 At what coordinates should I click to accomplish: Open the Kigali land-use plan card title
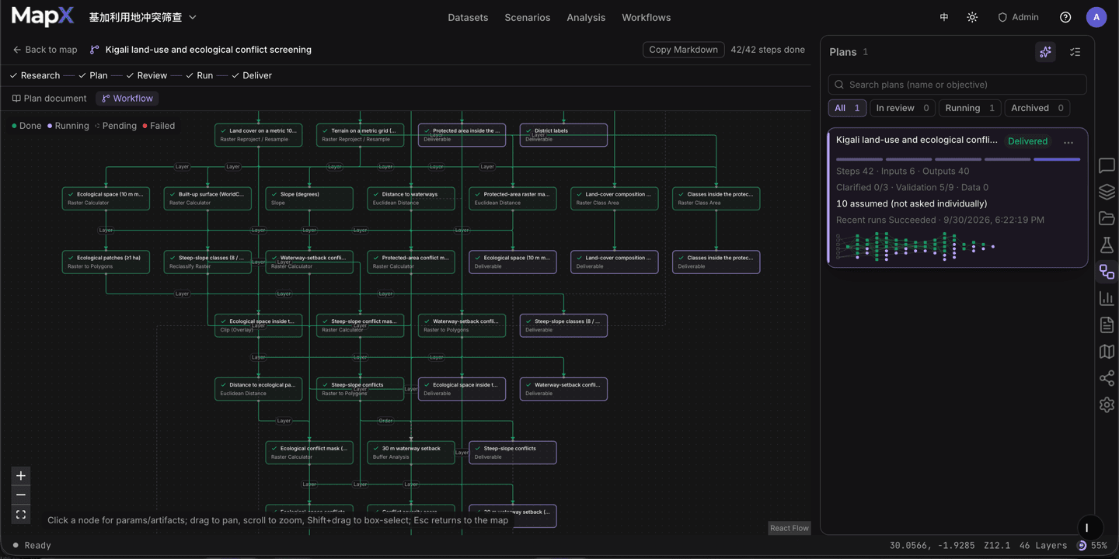[x=917, y=140]
